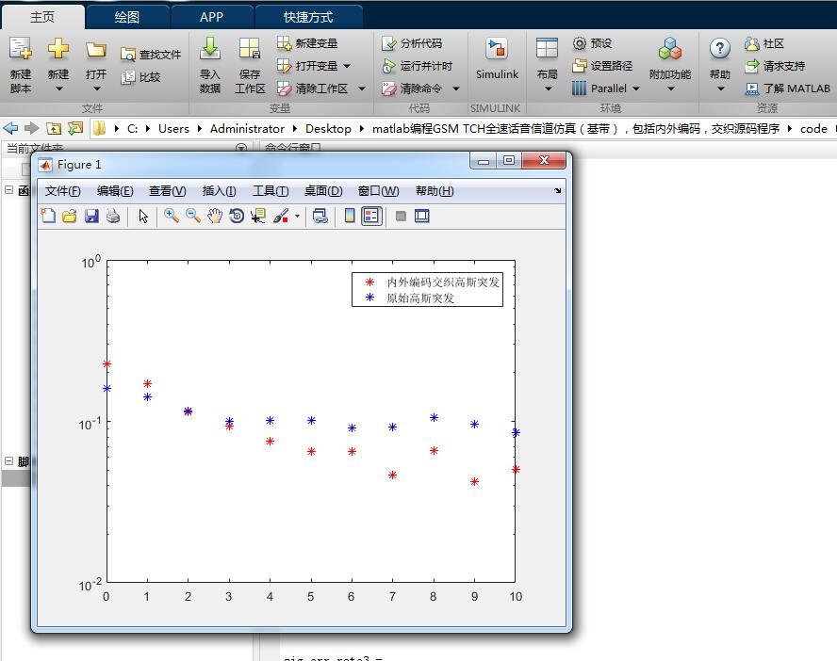Click the Hide Plot Tools icon
The width and height of the screenshot is (837, 661).
(401, 216)
